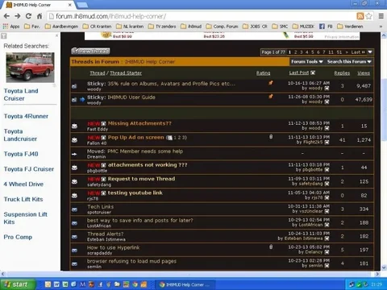Screen dimensions: 387x290
Task: Click the horizontal scrollbar right arrow
Action: 377,274
